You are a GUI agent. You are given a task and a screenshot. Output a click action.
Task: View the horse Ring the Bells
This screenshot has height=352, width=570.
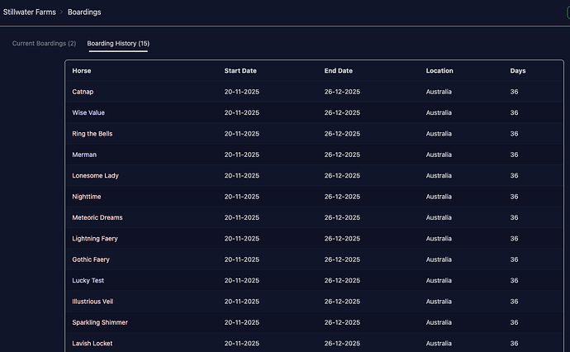tap(93, 134)
